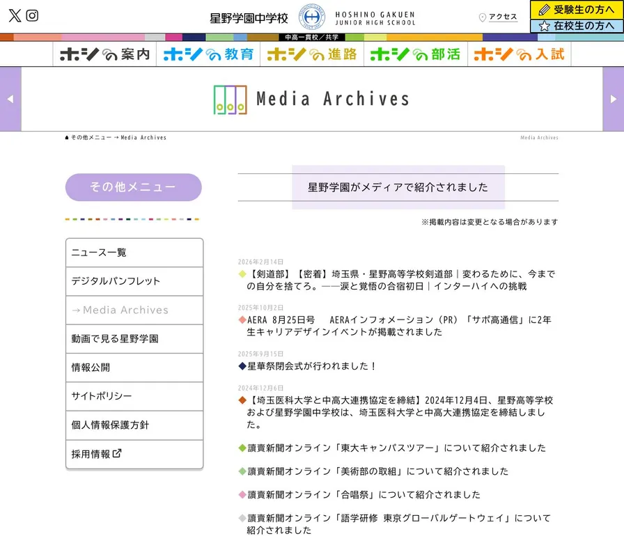This screenshot has width=624, height=536.
Task: Click the 在校生の方へ blue button
Action: (x=577, y=26)
